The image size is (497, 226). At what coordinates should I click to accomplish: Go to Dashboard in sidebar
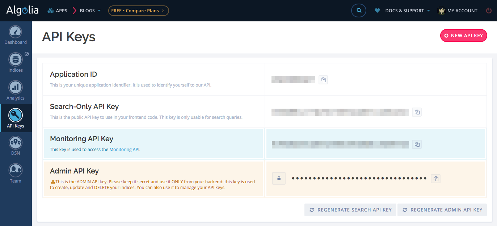(x=16, y=35)
